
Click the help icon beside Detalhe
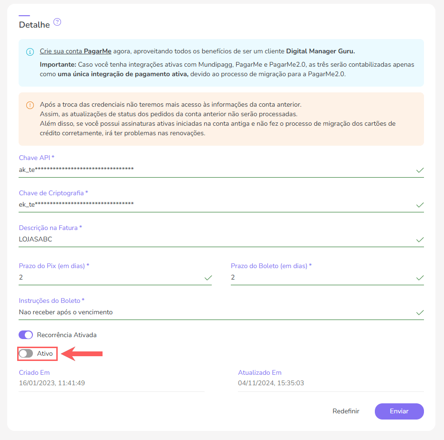[58, 22]
